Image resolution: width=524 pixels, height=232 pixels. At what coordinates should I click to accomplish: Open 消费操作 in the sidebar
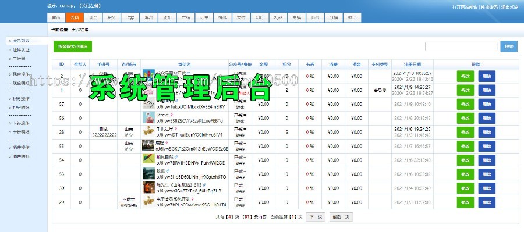[x=21, y=147]
